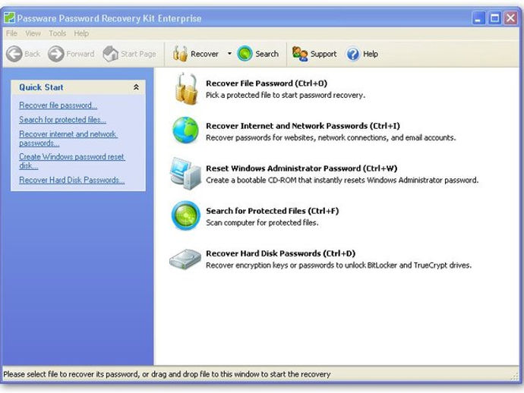Click the green Search radar toolbar icon

pyautogui.click(x=245, y=54)
